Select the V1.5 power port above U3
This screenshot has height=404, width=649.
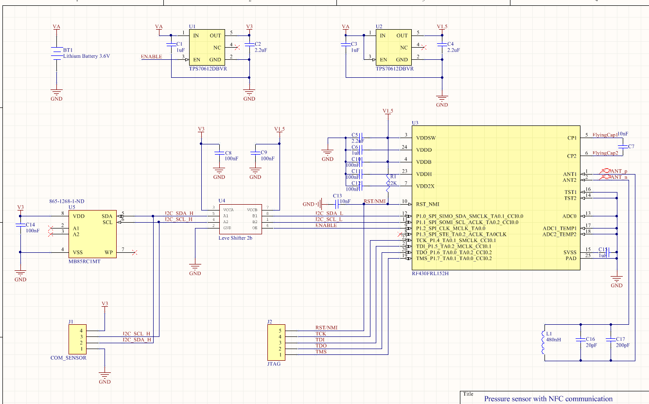point(387,112)
